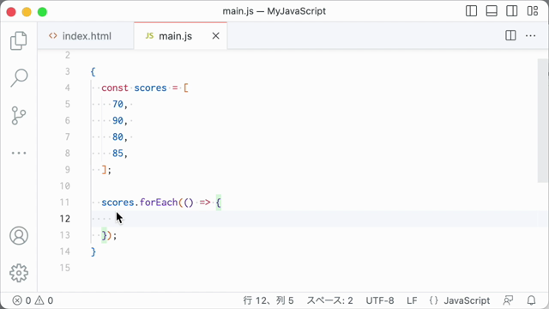549x309 pixels.
Task: Click line number 4 in gutter
Action: (x=67, y=88)
